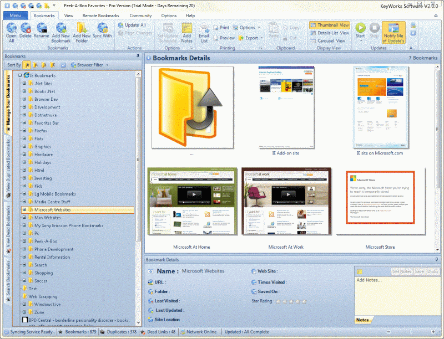The width and height of the screenshot is (444, 339).
Task: Click the Get Notes button
Action: (x=402, y=271)
